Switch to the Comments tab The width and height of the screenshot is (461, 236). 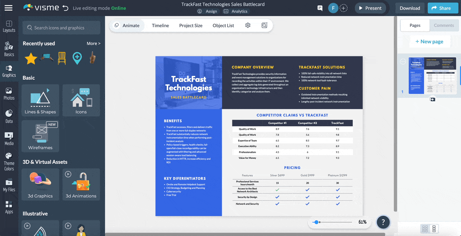pyautogui.click(x=444, y=25)
